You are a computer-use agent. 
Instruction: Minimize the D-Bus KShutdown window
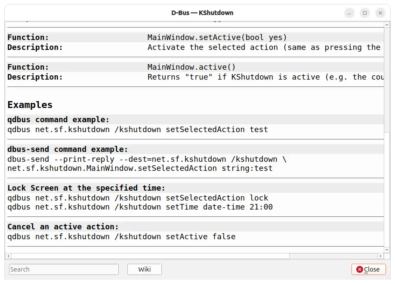pyautogui.click(x=349, y=13)
